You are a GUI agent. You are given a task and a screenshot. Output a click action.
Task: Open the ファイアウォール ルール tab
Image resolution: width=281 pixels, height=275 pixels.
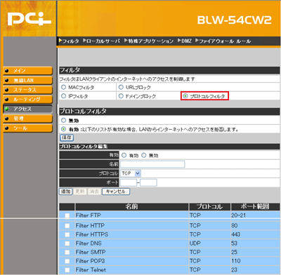pyautogui.click(x=223, y=41)
